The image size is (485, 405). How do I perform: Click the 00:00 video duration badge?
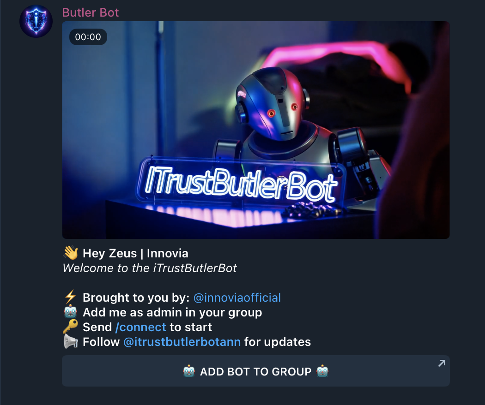88,37
